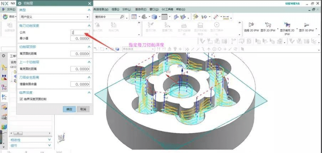Click the 公共 depth input field

point(80,32)
